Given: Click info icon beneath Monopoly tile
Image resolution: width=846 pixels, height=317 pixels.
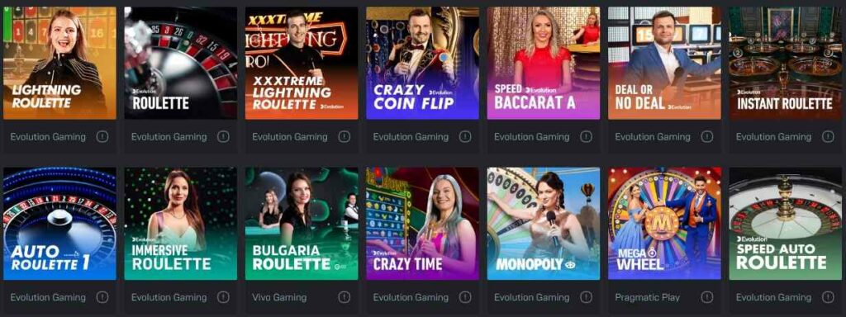Looking at the screenshot, I should coord(586,297).
